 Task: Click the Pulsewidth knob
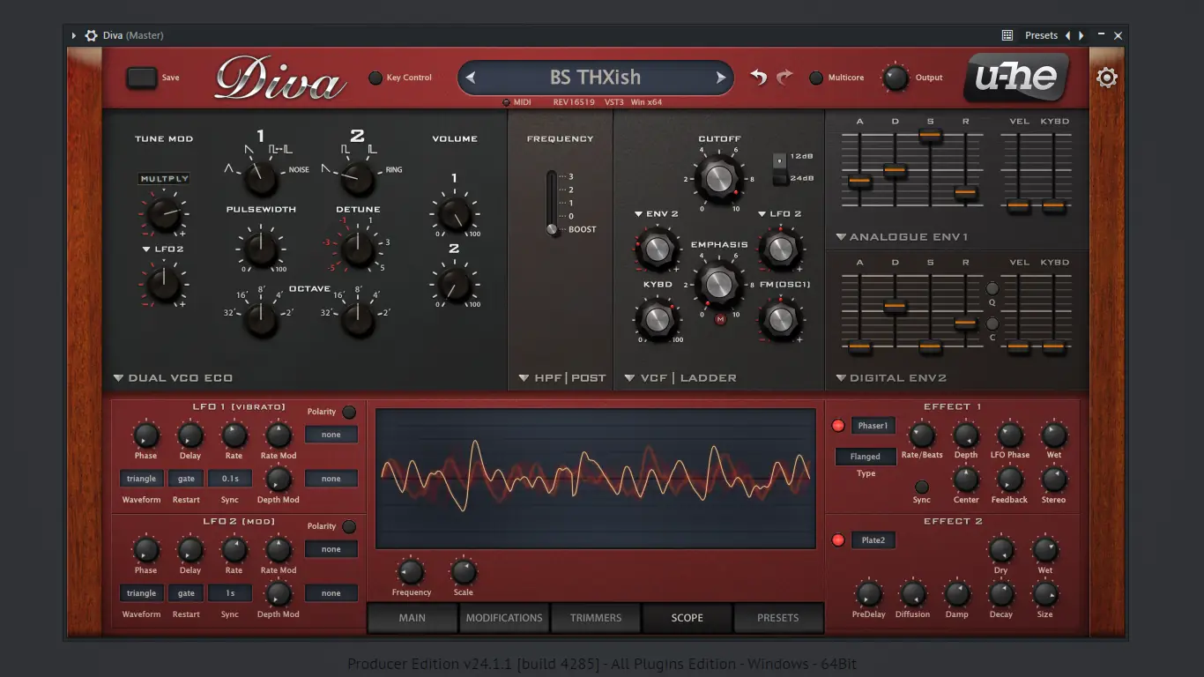[x=260, y=249]
